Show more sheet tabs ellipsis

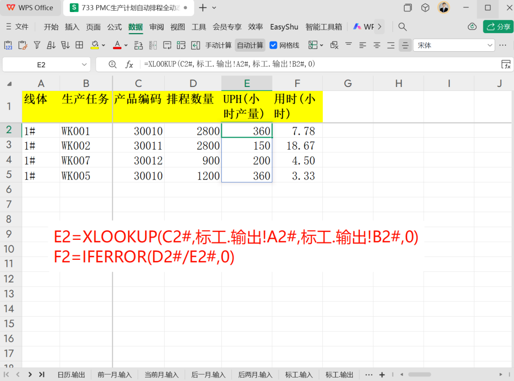click(369, 374)
